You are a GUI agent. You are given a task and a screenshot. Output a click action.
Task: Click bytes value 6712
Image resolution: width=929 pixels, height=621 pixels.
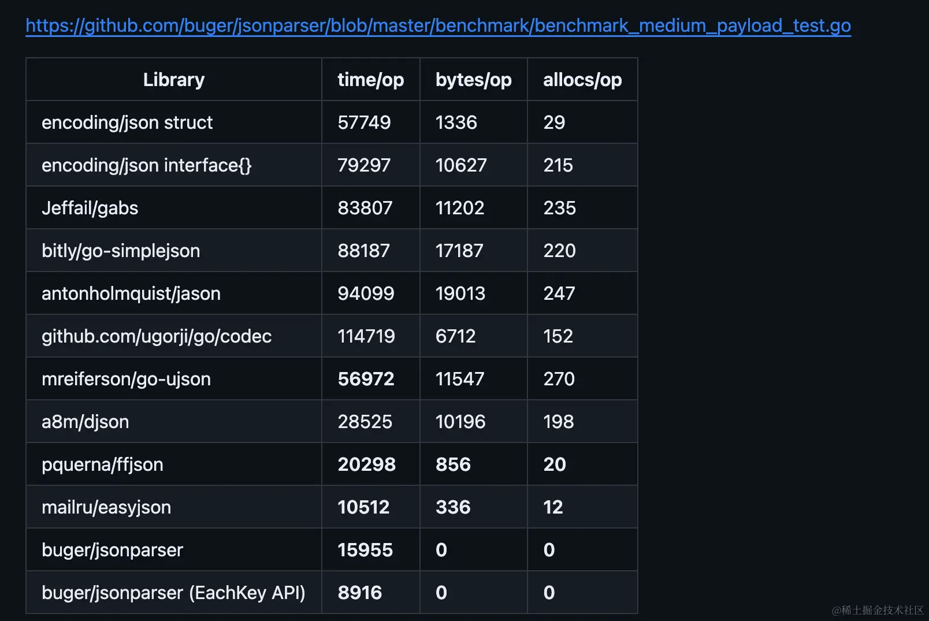(456, 336)
